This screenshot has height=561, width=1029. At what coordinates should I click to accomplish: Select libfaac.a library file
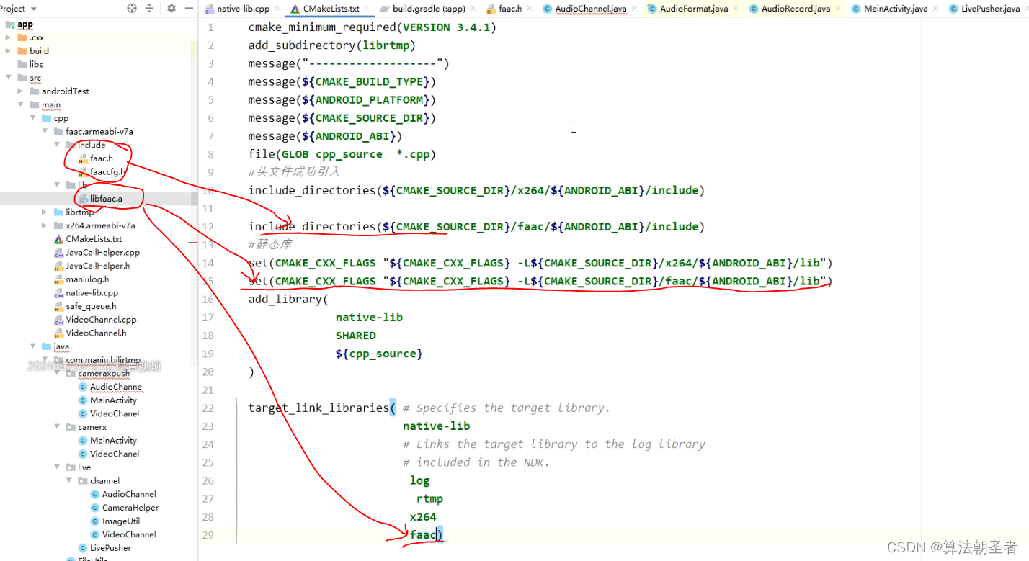click(106, 199)
